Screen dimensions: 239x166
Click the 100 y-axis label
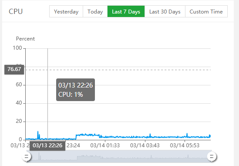coord(17,48)
